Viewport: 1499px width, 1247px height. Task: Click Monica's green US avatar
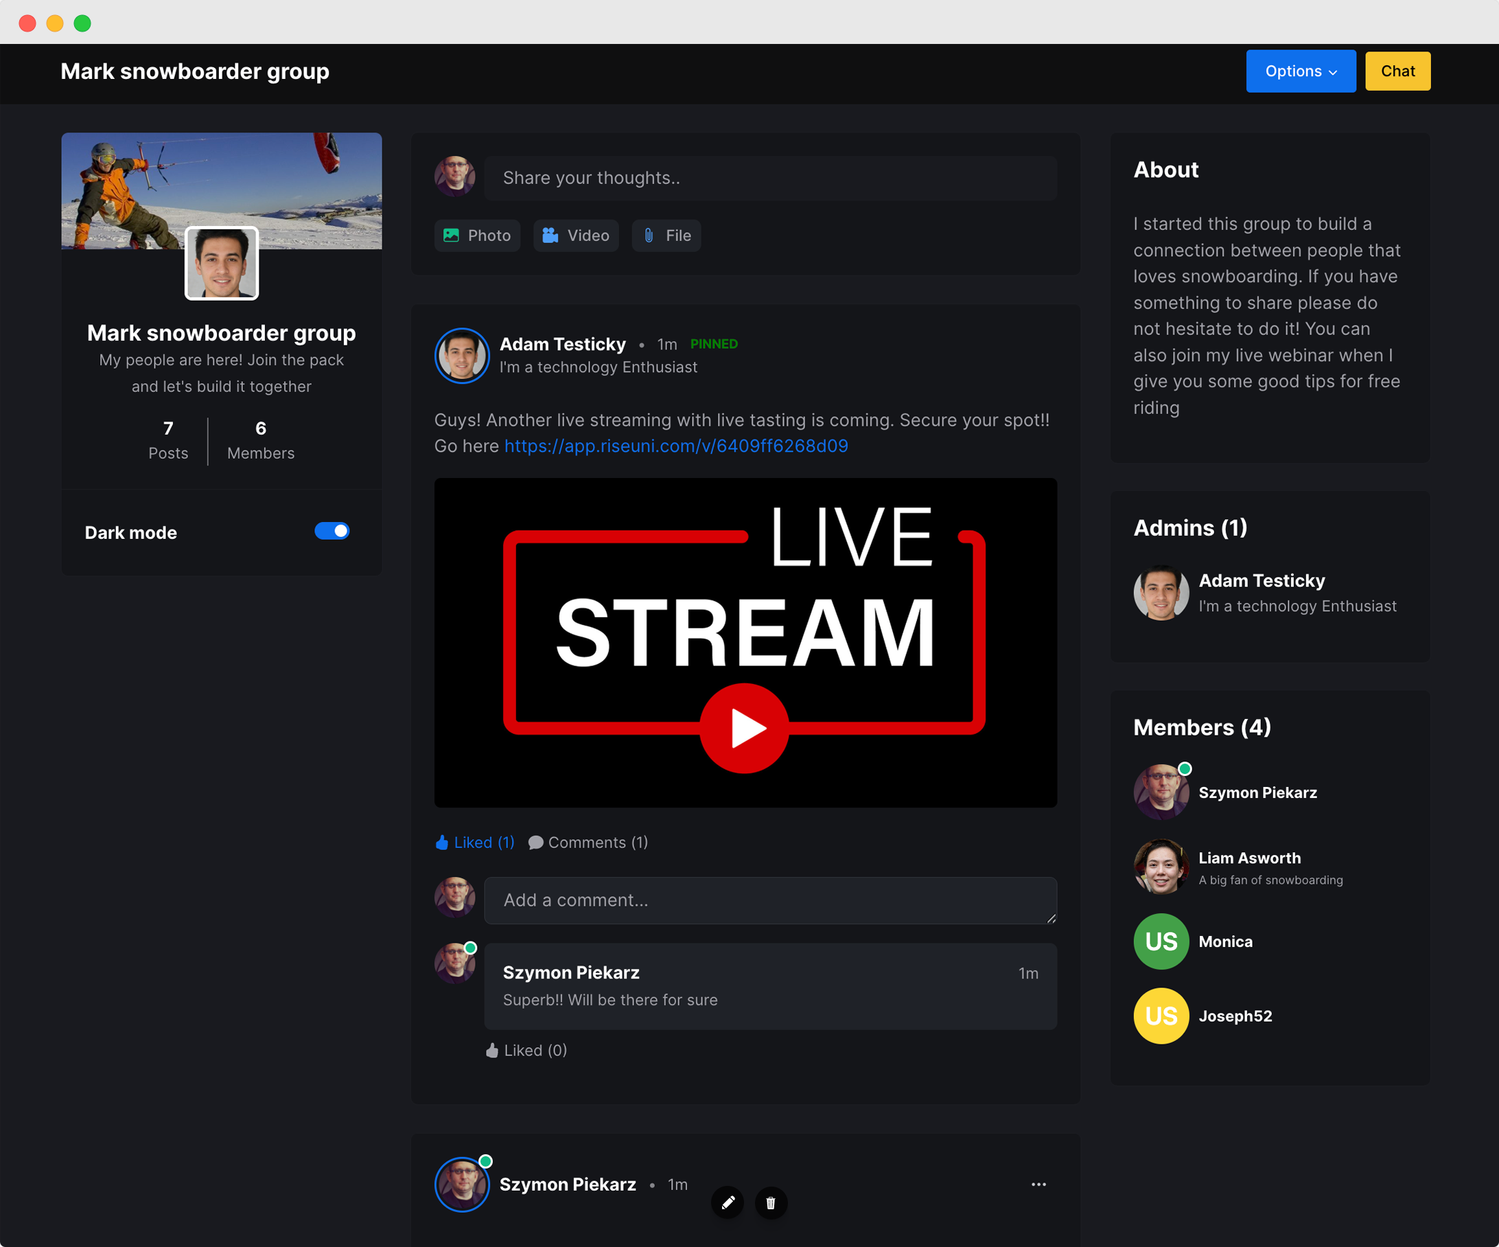point(1161,942)
